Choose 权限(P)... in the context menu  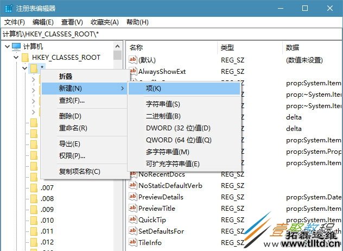(x=85, y=156)
